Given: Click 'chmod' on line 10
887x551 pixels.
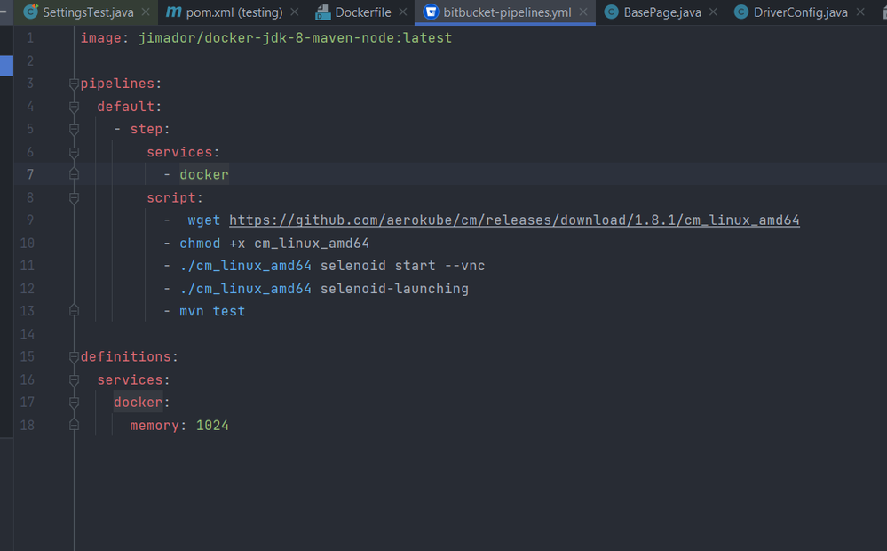Looking at the screenshot, I should pyautogui.click(x=200, y=244).
